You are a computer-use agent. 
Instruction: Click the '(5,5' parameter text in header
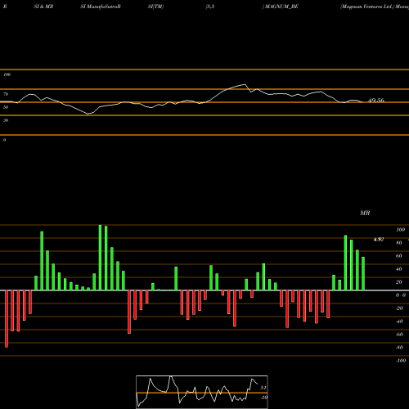210,7
